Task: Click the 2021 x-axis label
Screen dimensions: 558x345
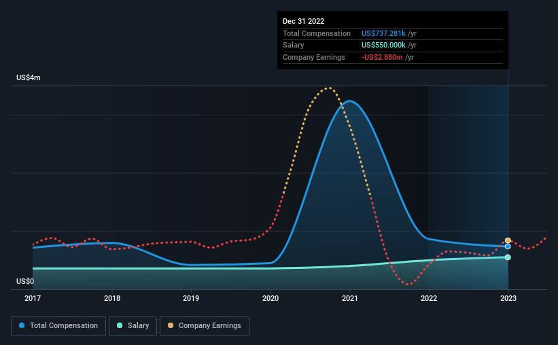Action: coord(350,298)
